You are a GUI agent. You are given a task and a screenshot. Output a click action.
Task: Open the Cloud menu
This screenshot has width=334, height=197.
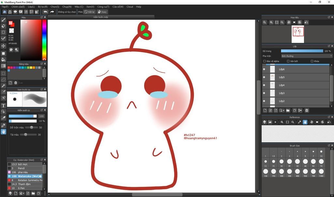(130, 7)
